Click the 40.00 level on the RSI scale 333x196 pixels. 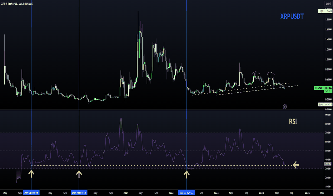(328, 160)
